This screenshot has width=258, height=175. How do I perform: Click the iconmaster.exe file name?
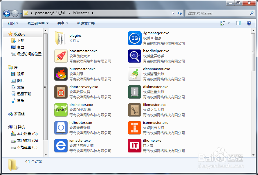(x=156, y=123)
